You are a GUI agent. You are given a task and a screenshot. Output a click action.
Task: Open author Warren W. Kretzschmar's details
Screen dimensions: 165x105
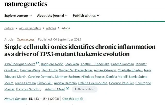pyautogui.click(x=76, y=70)
